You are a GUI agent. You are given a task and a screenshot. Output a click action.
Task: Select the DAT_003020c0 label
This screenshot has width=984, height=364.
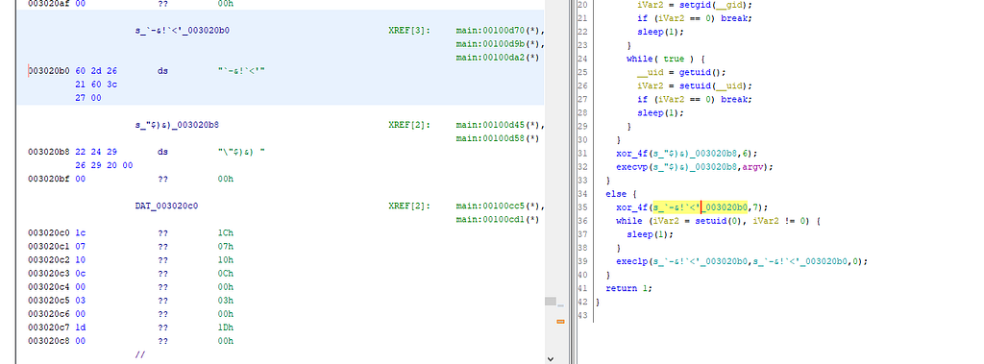[166, 206]
